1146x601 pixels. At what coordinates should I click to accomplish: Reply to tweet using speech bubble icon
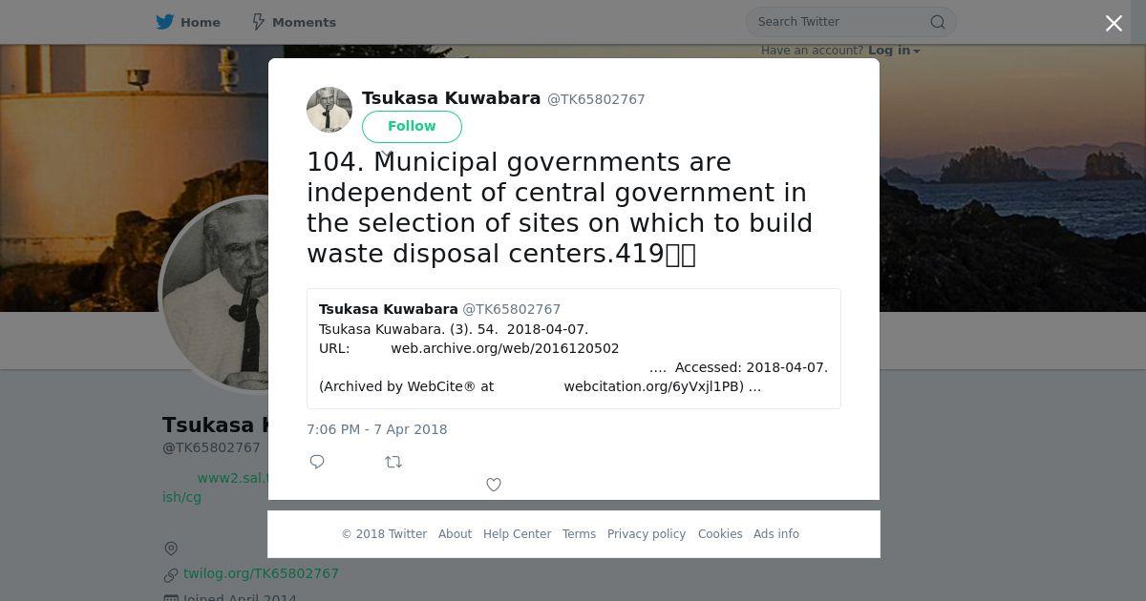(x=318, y=462)
